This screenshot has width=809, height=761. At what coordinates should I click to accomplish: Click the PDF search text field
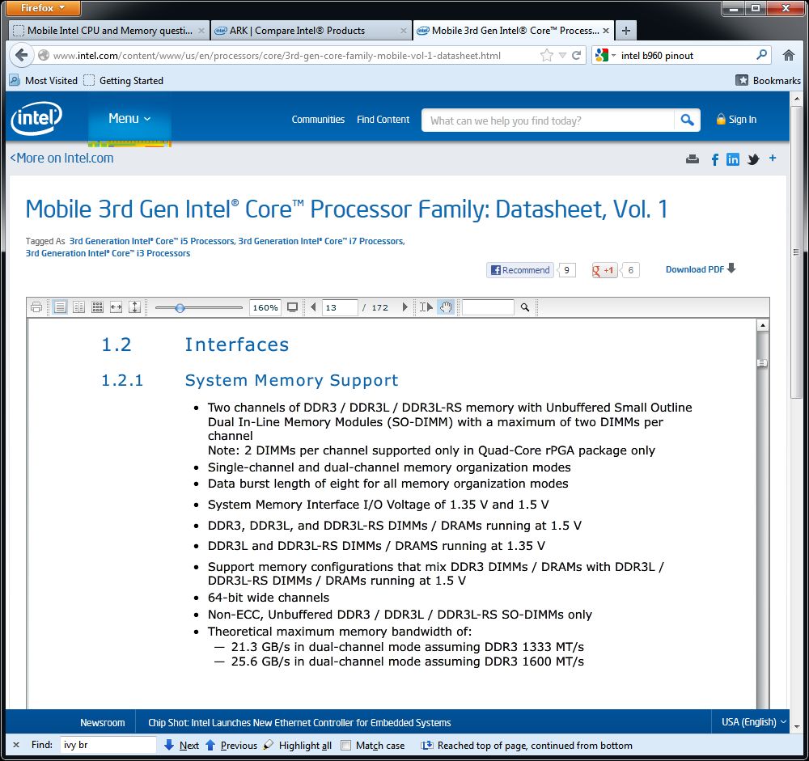point(488,307)
